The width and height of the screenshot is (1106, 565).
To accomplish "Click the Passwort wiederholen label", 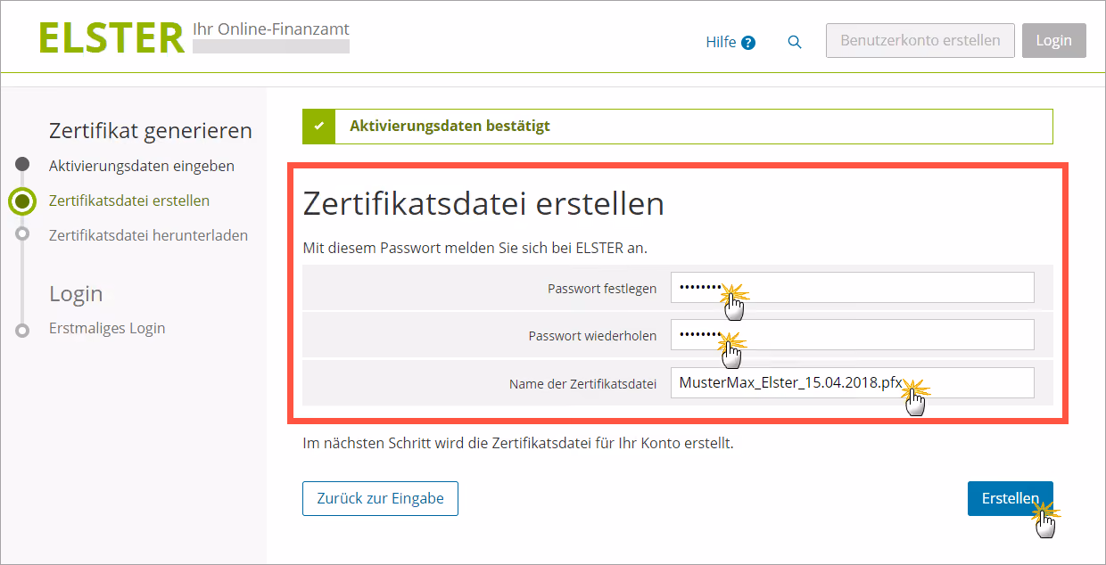I will tap(592, 336).
